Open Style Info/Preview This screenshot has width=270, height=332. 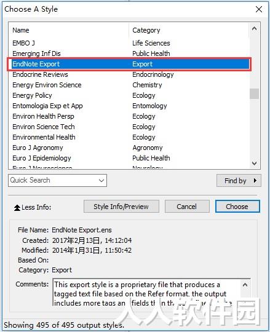(x=121, y=207)
